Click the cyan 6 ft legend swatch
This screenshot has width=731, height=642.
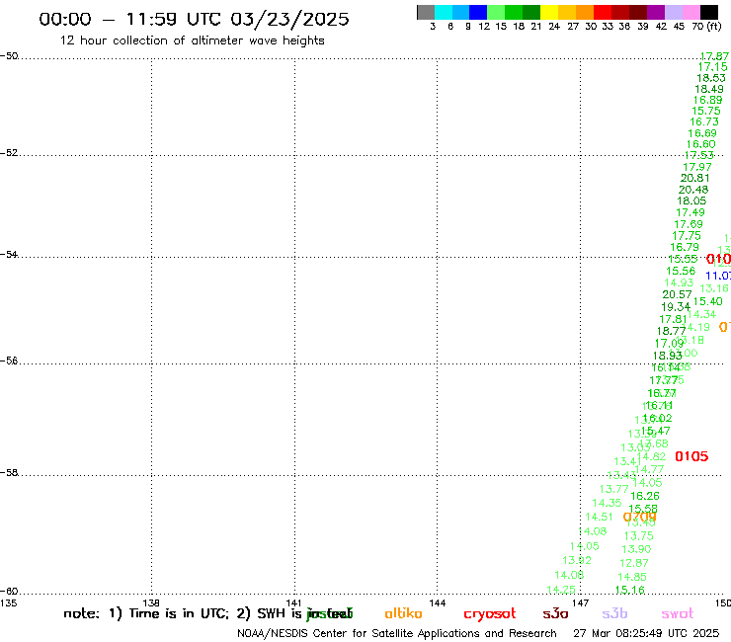tap(444, 12)
